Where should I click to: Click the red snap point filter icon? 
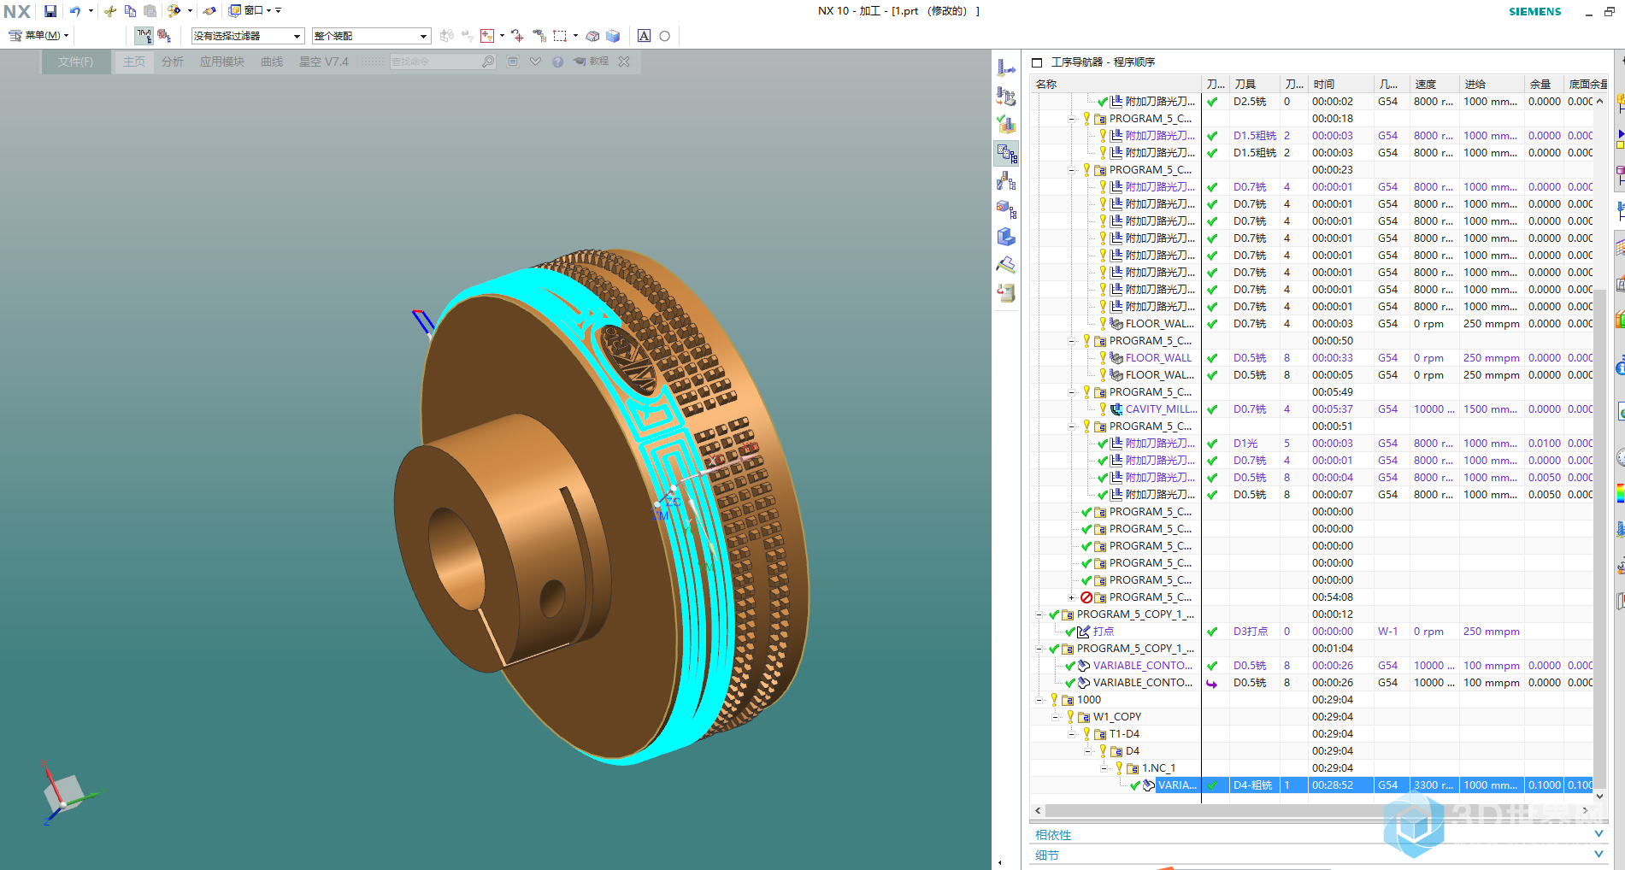(487, 36)
